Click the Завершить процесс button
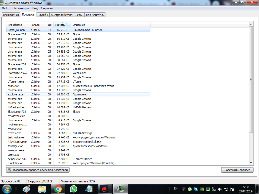The image size is (259, 194). 237,170
